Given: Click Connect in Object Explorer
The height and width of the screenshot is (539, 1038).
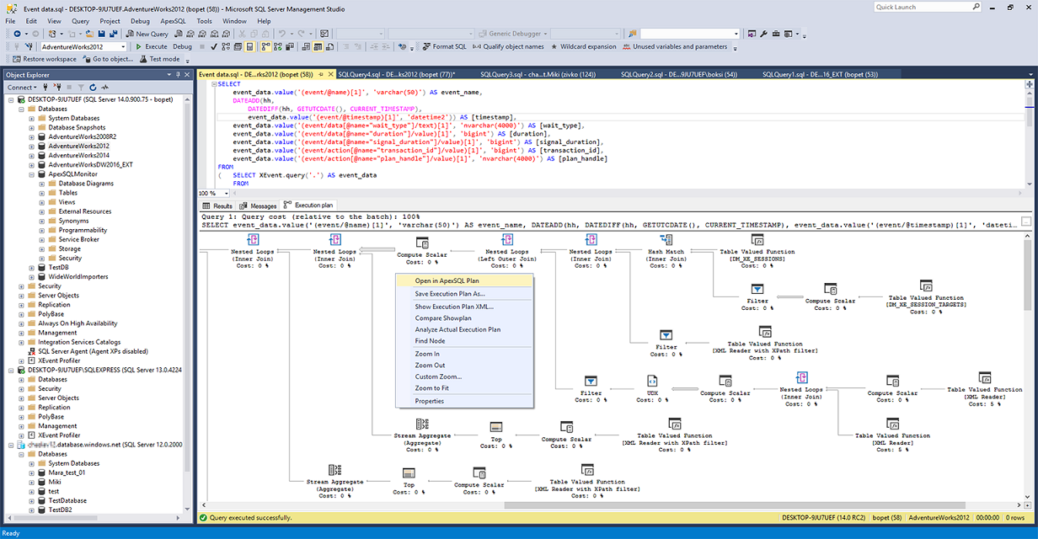Looking at the screenshot, I should click(20, 88).
